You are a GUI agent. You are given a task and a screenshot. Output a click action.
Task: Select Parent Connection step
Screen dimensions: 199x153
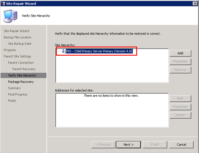click(21, 63)
